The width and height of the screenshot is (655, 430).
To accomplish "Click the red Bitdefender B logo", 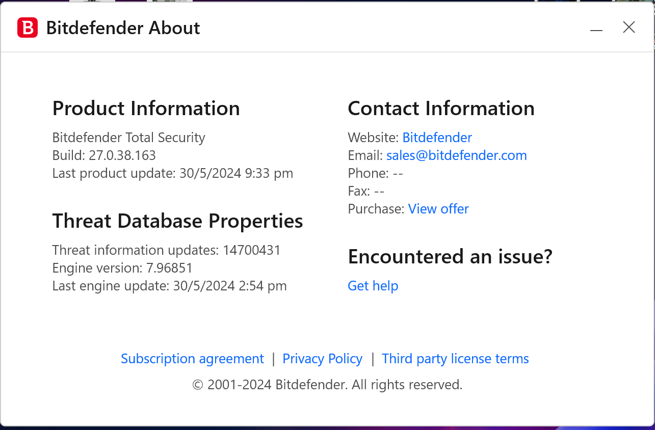I will pos(28,28).
